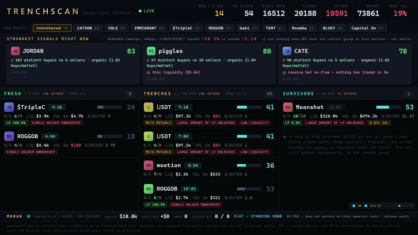Viewport: 418px width, 235px height.
Task: Open the JORDAN signal card title
Action: point(33,51)
